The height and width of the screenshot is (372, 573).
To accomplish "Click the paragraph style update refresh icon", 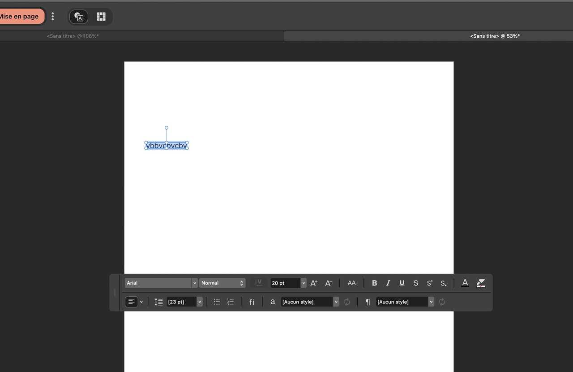I will 442,302.
